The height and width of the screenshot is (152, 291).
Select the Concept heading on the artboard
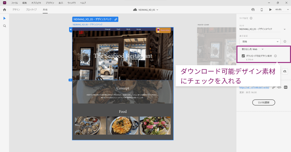[x=123, y=88]
